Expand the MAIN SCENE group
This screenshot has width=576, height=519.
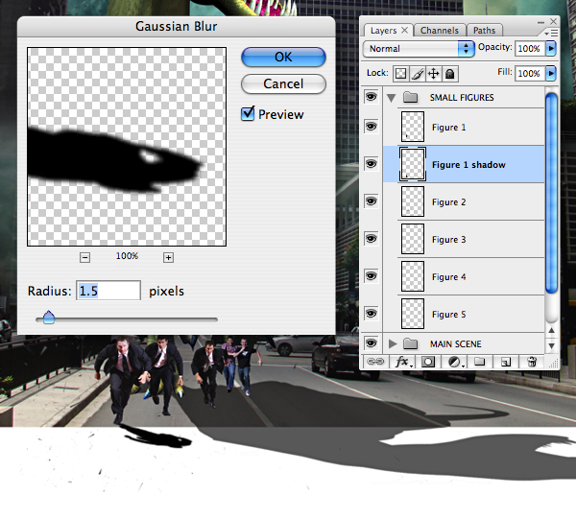[x=393, y=343]
